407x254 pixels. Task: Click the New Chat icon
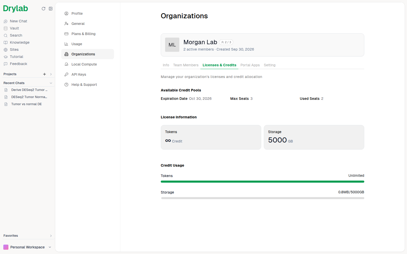click(x=6, y=21)
